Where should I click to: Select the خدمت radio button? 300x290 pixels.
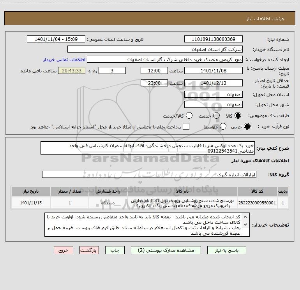(216, 116)
